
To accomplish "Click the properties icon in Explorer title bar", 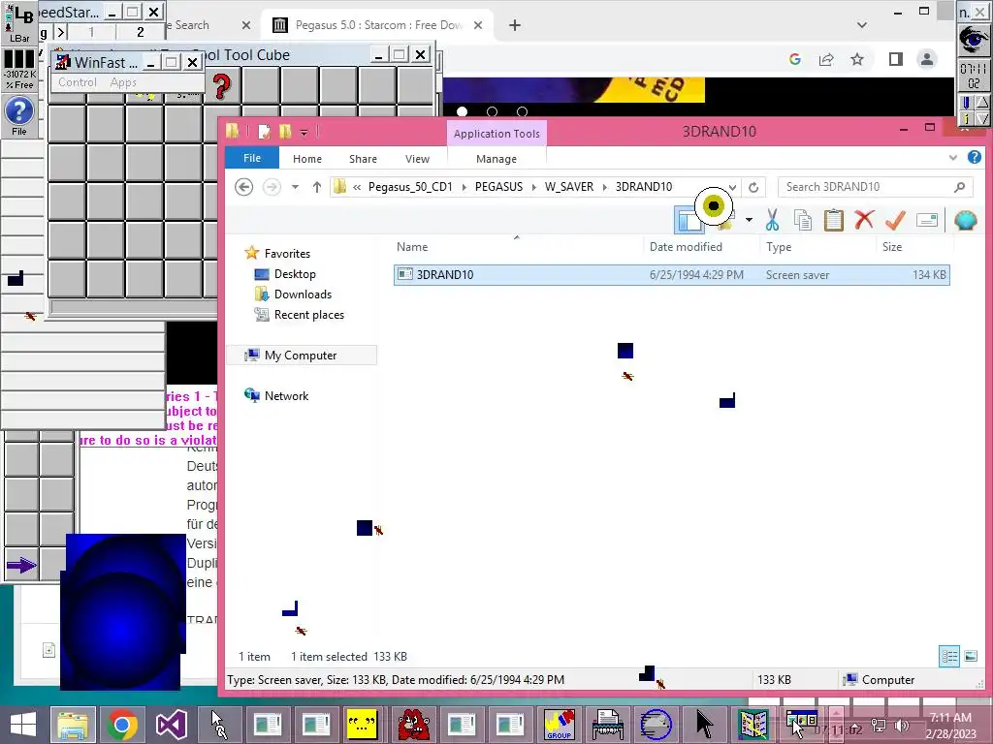I will click(x=264, y=132).
